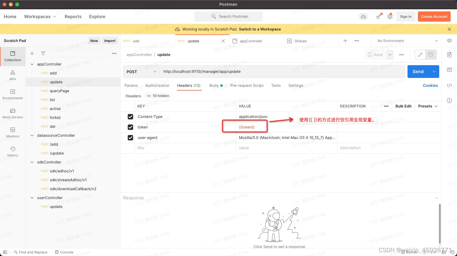Screen dimensions: 457x256
Task: Open the APIs sidebar panel
Action: (x=13, y=75)
